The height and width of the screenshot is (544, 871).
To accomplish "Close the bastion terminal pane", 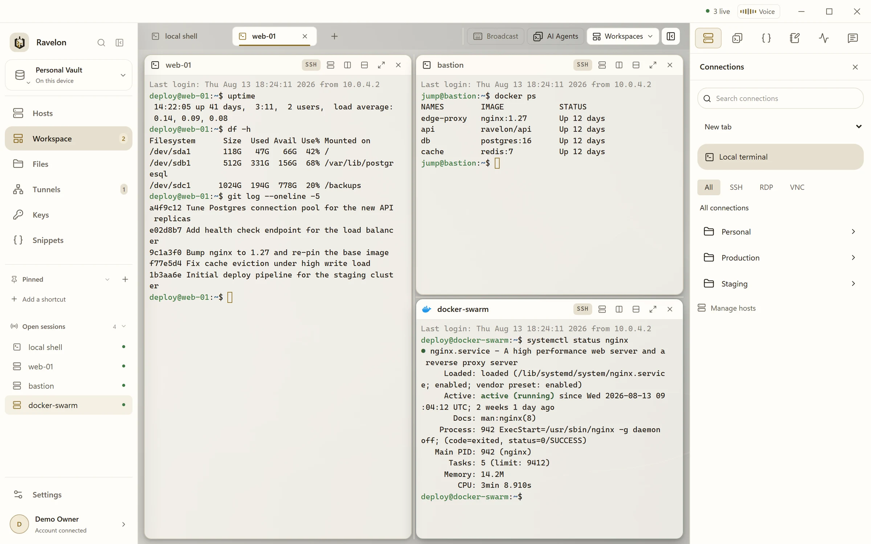I will (x=670, y=65).
